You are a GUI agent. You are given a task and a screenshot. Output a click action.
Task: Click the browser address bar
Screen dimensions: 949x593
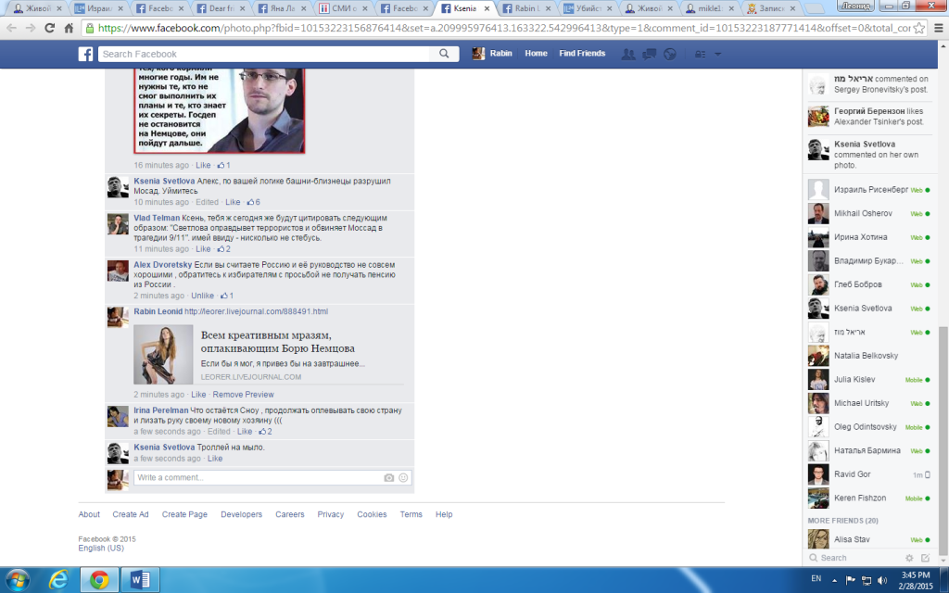[x=496, y=28]
